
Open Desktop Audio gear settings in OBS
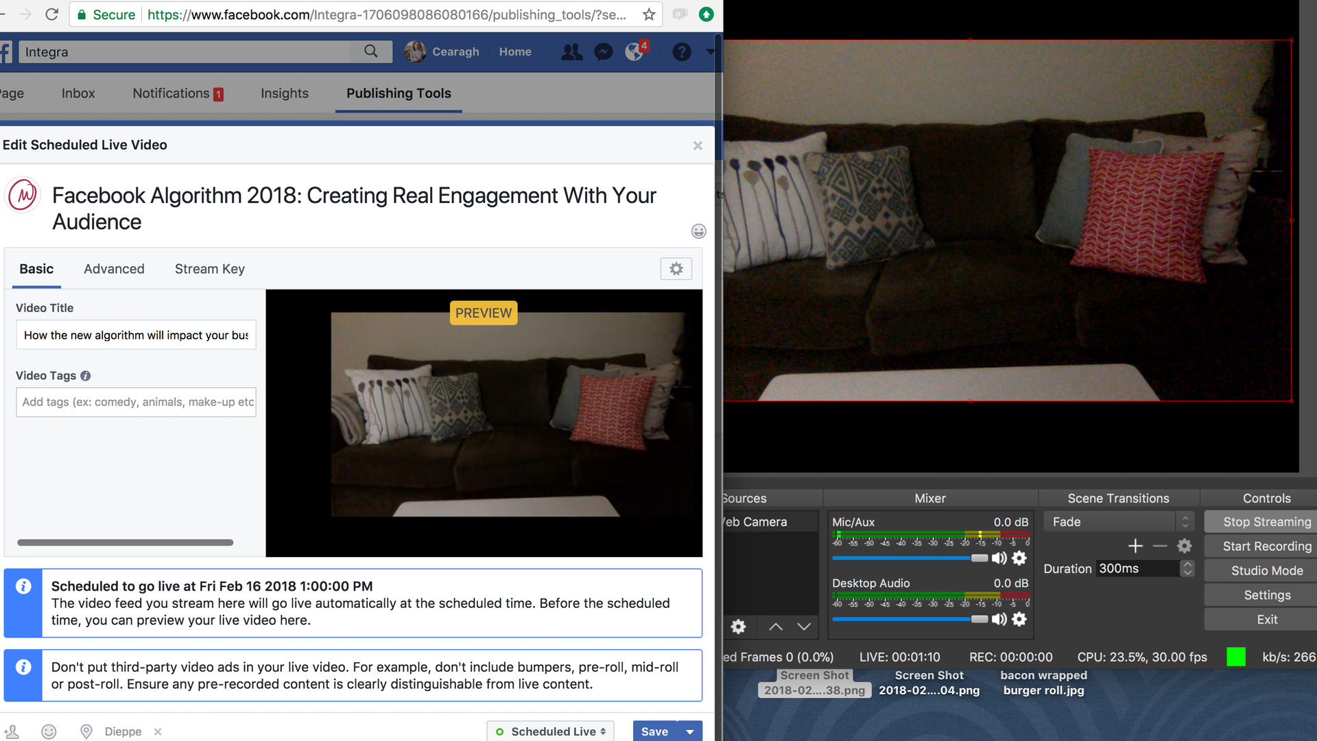[x=1019, y=619]
